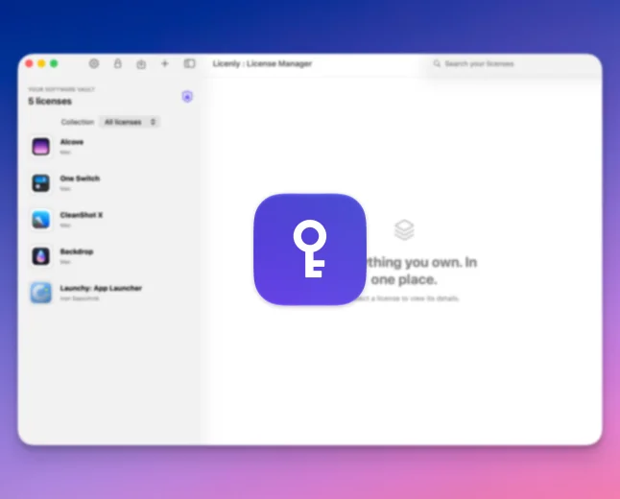Click the purple shield icon in sidebar
620x499 pixels.
tap(187, 97)
